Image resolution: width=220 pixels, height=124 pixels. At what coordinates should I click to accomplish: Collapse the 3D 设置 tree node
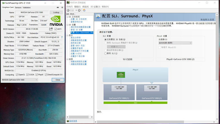pyautogui.click(x=67, y=25)
